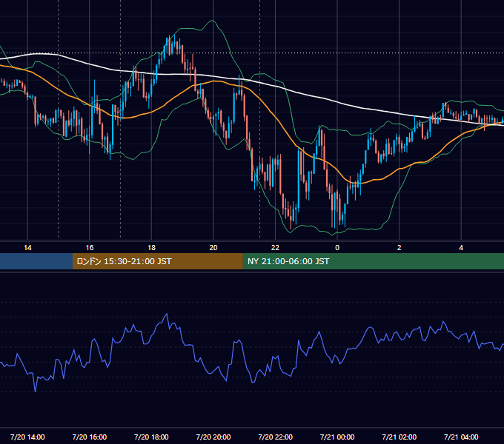504x444 pixels.
Task: Select the NY 21:00-06:00 JST session bar
Action: (x=373, y=261)
